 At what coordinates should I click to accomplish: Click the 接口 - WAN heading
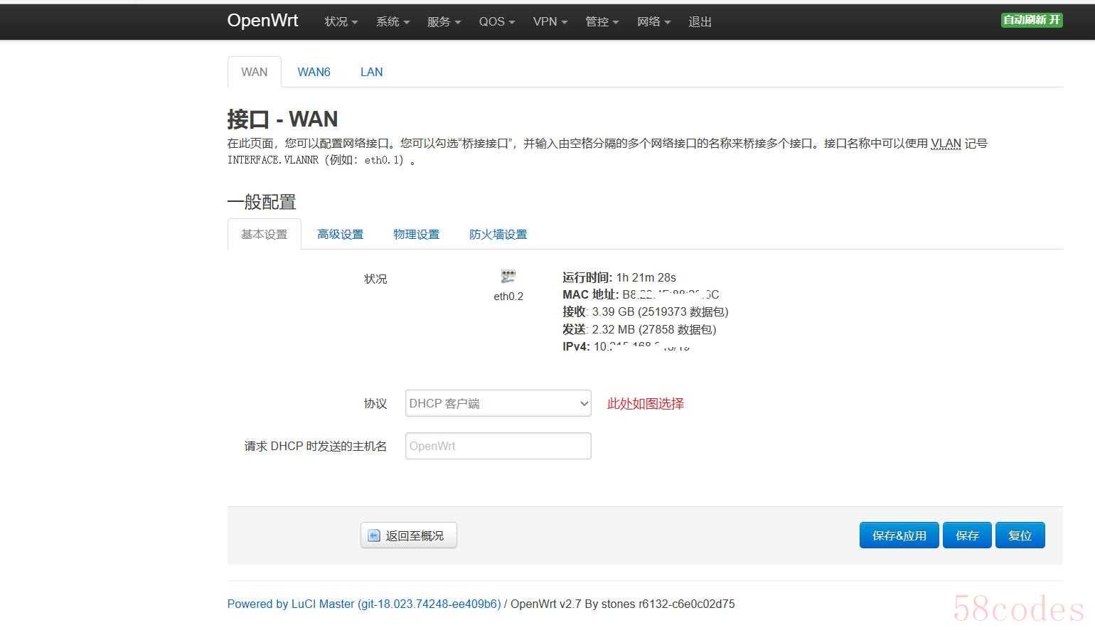(x=282, y=119)
